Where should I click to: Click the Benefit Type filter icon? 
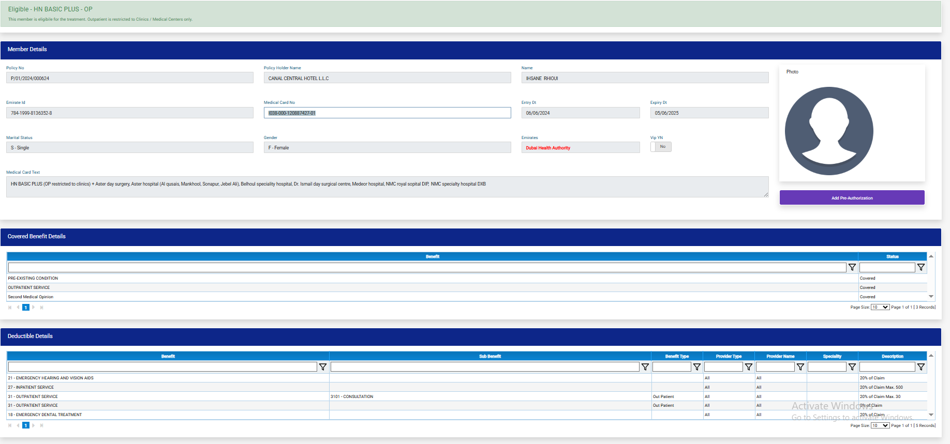(697, 367)
